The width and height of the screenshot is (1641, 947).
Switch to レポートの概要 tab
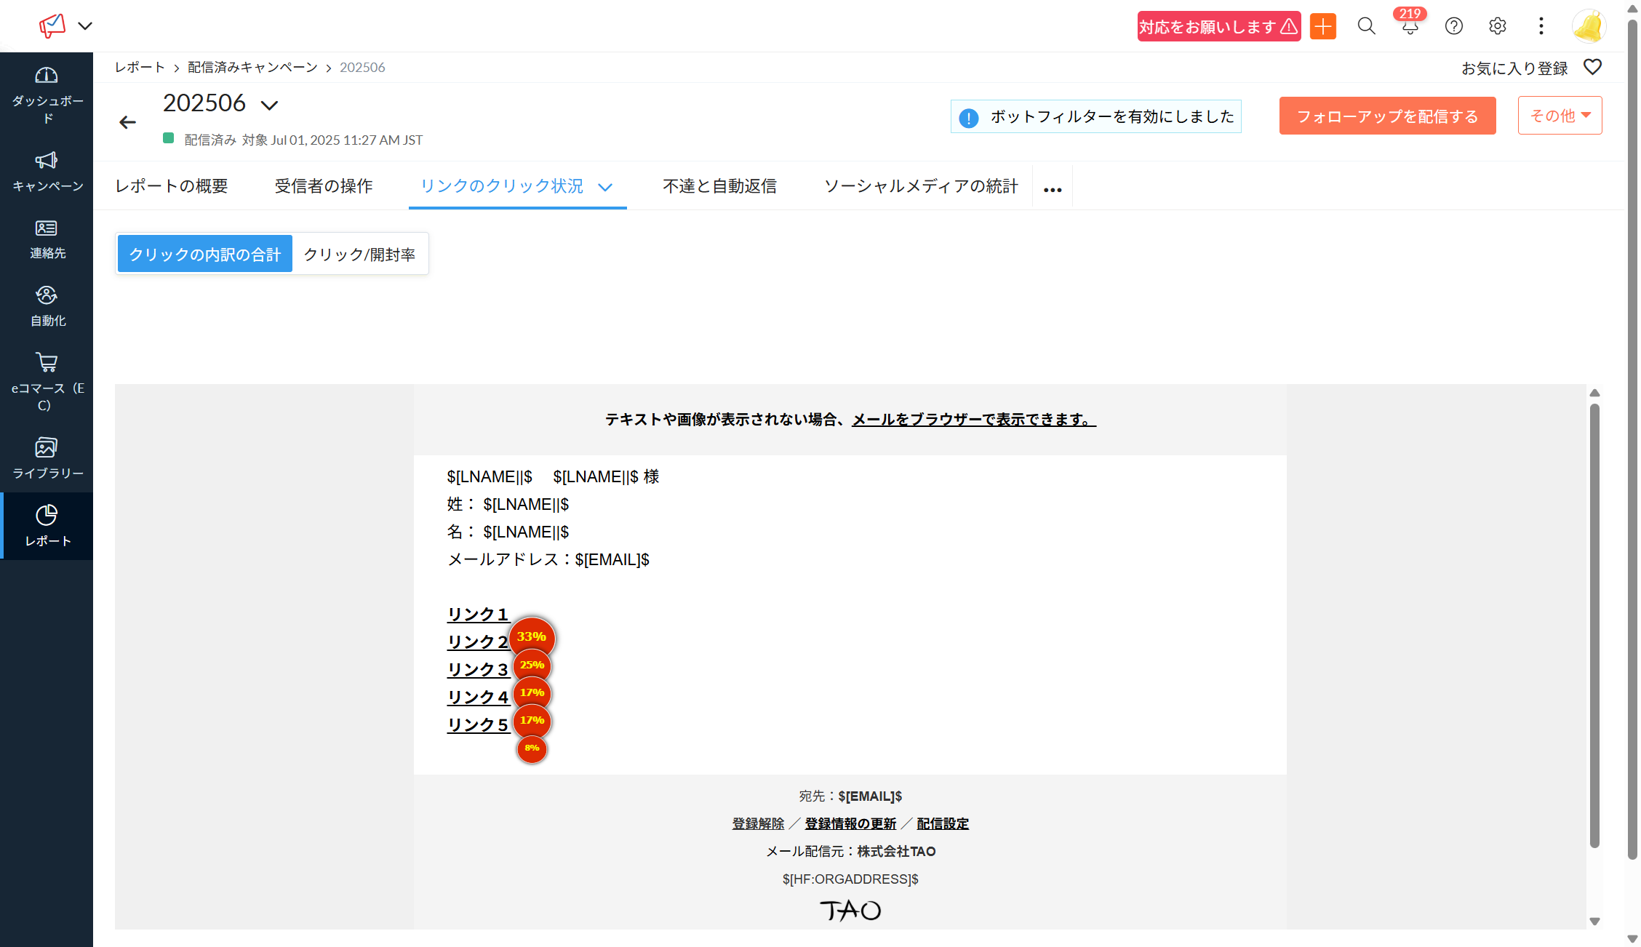(172, 186)
